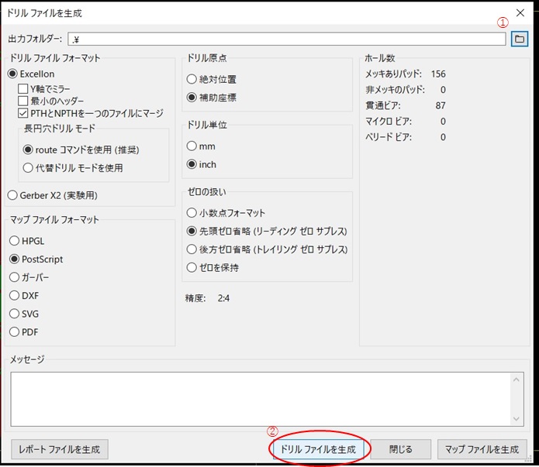Select 小数点フォーマット zero handling
This screenshot has width=539, height=467.
(x=192, y=213)
